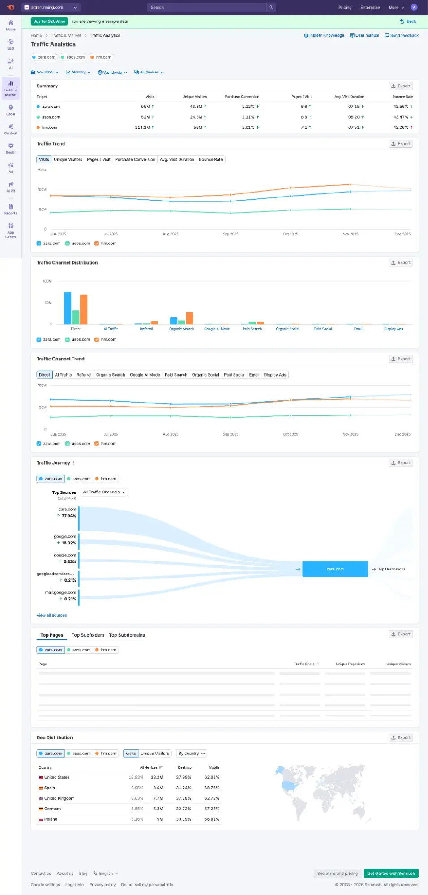Toggle asos.com checkbox in Channel Trend legend

click(x=67, y=444)
